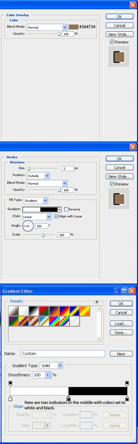Open the Smoothness slider popup arrow
The width and height of the screenshot is (138, 444).
click(x=48, y=375)
